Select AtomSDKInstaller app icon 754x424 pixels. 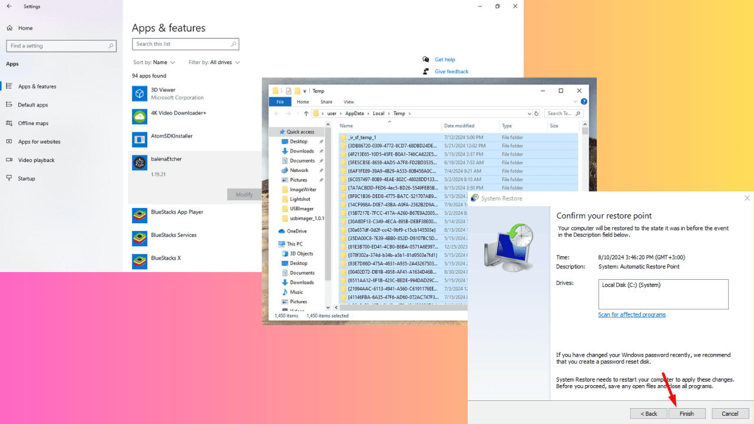[x=140, y=140]
